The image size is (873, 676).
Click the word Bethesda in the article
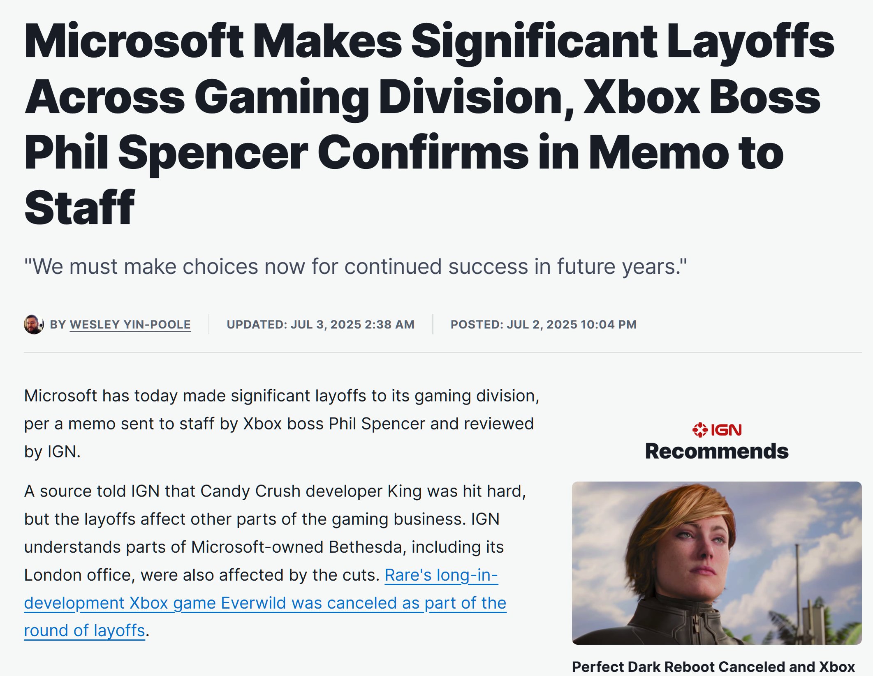367,547
